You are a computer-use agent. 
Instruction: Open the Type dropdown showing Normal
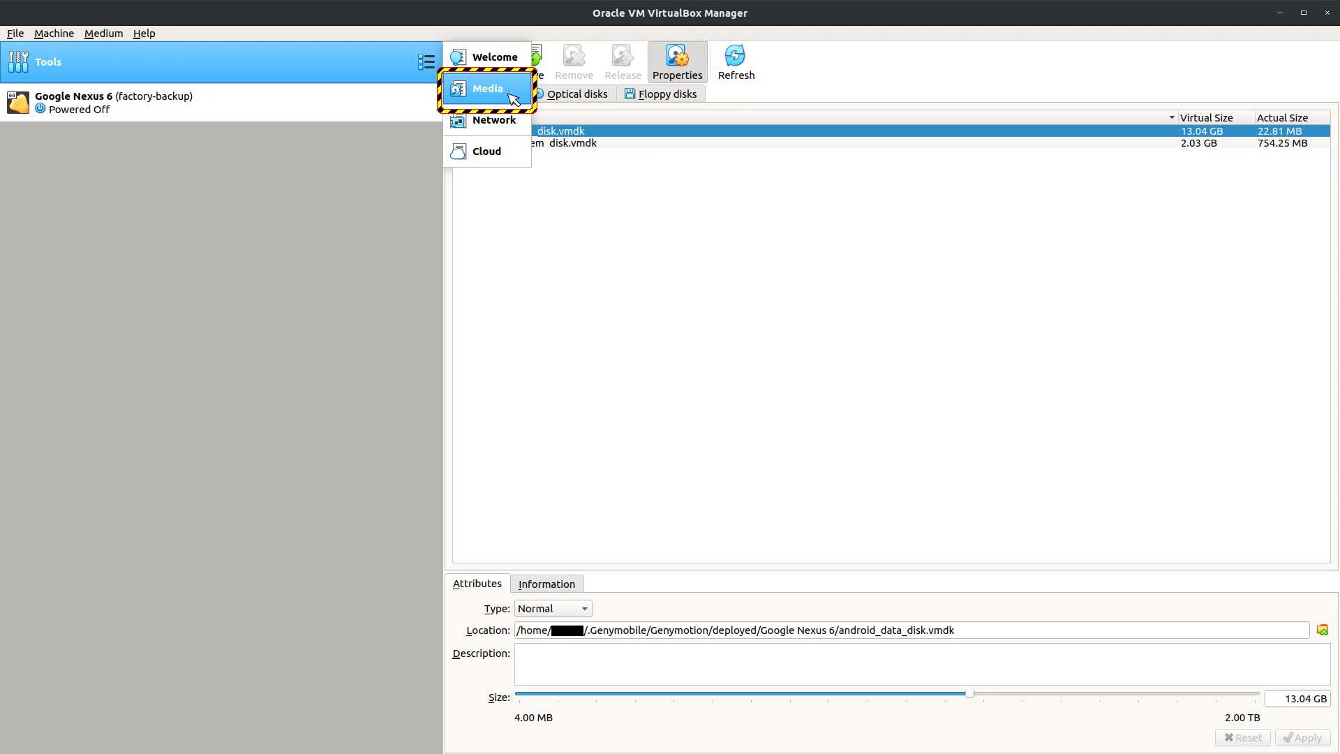551,608
